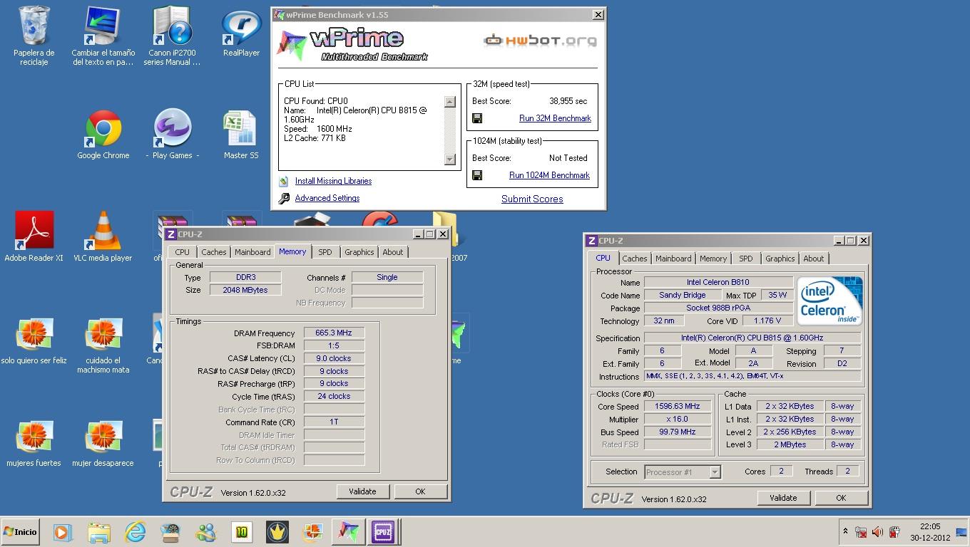This screenshot has height=547, width=970.
Task: Open Selection Processor #1 dropdown
Action: pyautogui.click(x=715, y=472)
